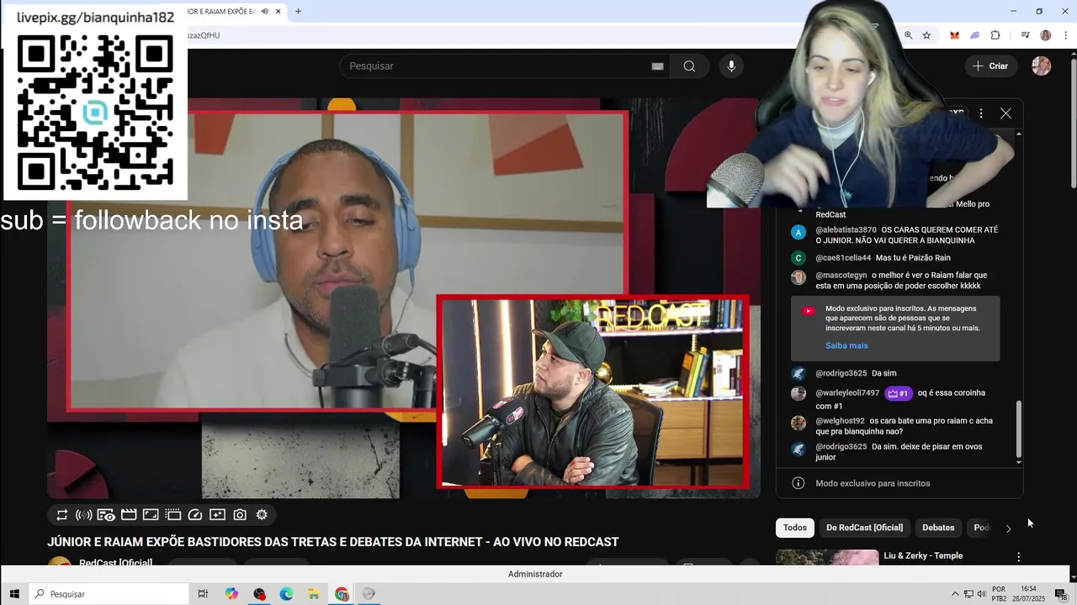Open the on-screen keyboard icon in search box
The height and width of the screenshot is (605, 1077).
coord(657,66)
